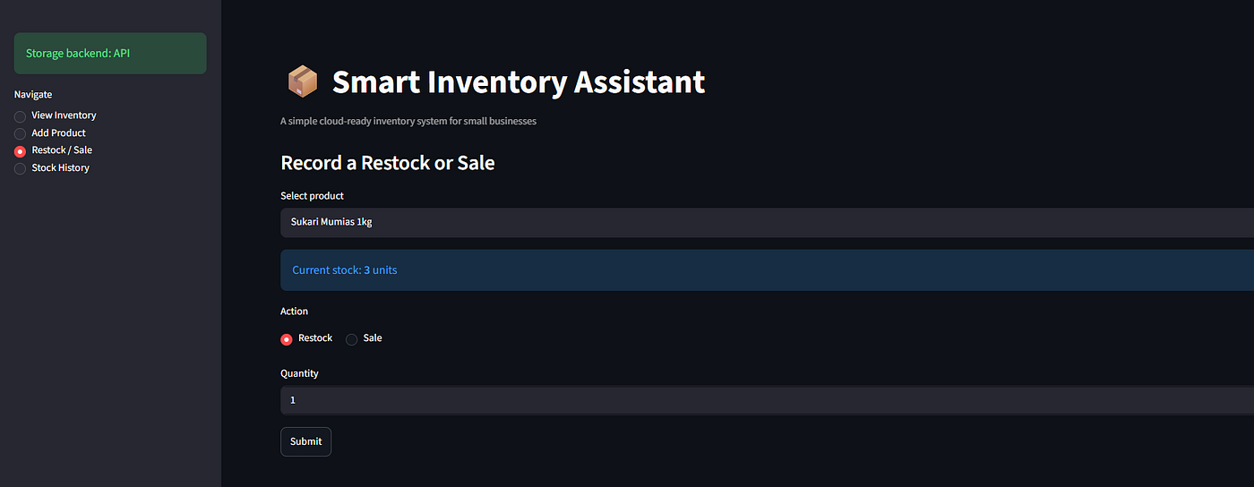Viewport: 1254px width, 487px height.
Task: Click the Sukari Mumias 1kg selected value
Action: tap(331, 222)
